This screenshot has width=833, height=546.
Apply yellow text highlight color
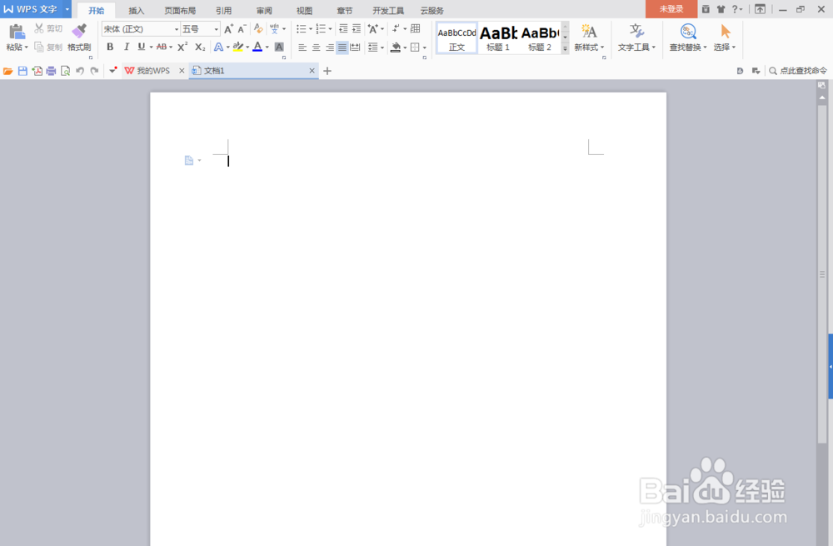[238, 47]
